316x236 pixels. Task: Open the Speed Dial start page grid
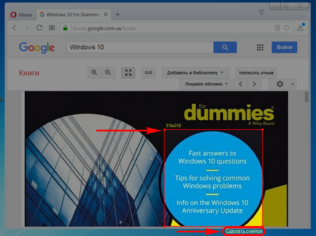tap(52, 28)
